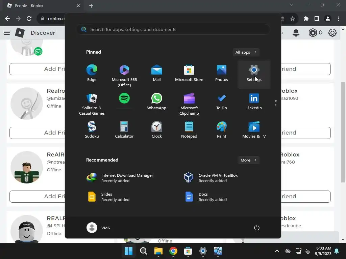Open Microsoft Store from the taskbar
The height and width of the screenshot is (259, 346).
[x=188, y=251]
